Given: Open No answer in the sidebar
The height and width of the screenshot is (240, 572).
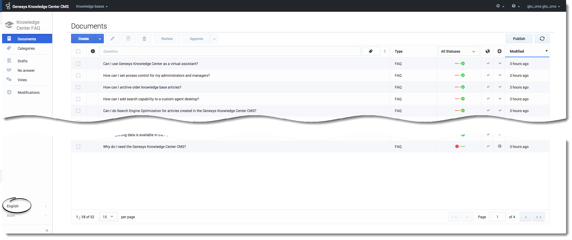Looking at the screenshot, I should point(26,71).
